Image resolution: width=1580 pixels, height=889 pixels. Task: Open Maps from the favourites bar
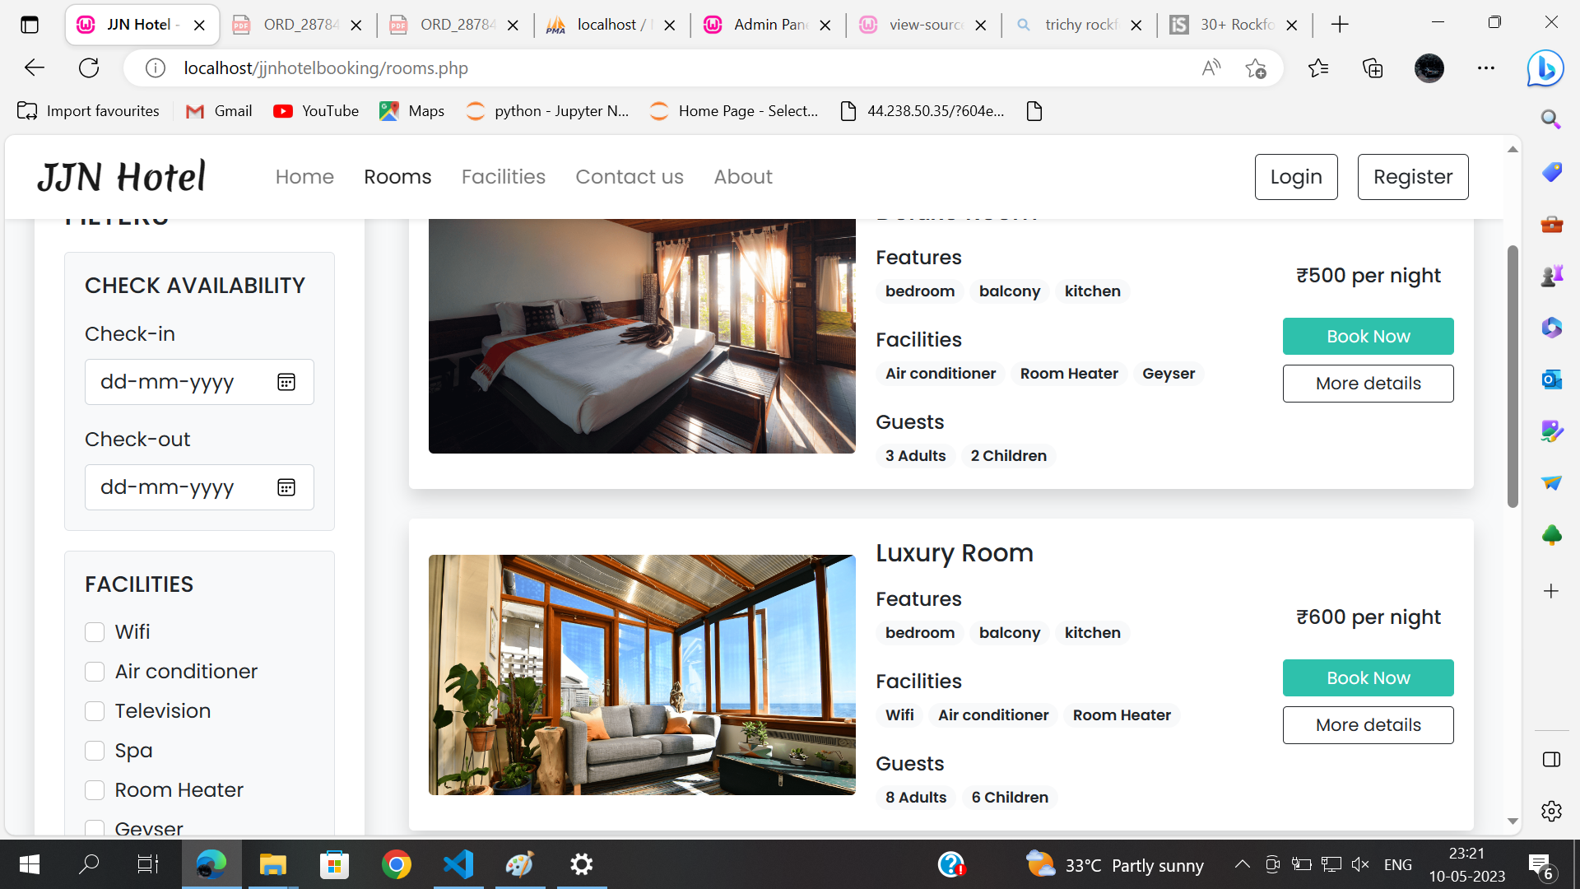[411, 110]
